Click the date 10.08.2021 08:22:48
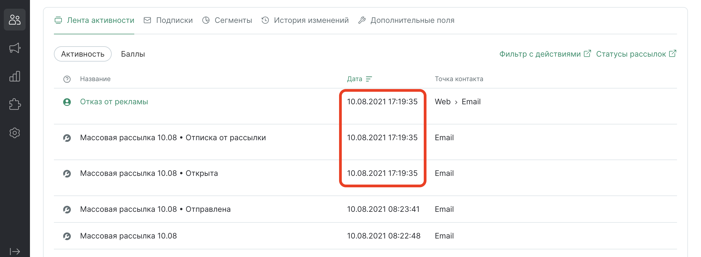The image size is (701, 257). 384,236
